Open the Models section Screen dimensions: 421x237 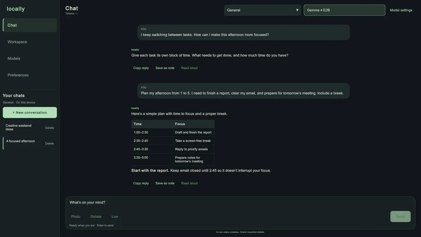point(30,59)
